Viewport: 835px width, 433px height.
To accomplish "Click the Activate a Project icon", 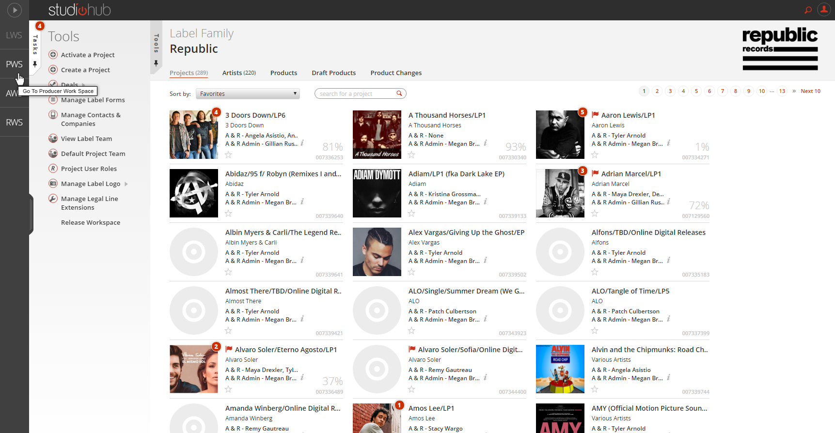I will pos(53,55).
